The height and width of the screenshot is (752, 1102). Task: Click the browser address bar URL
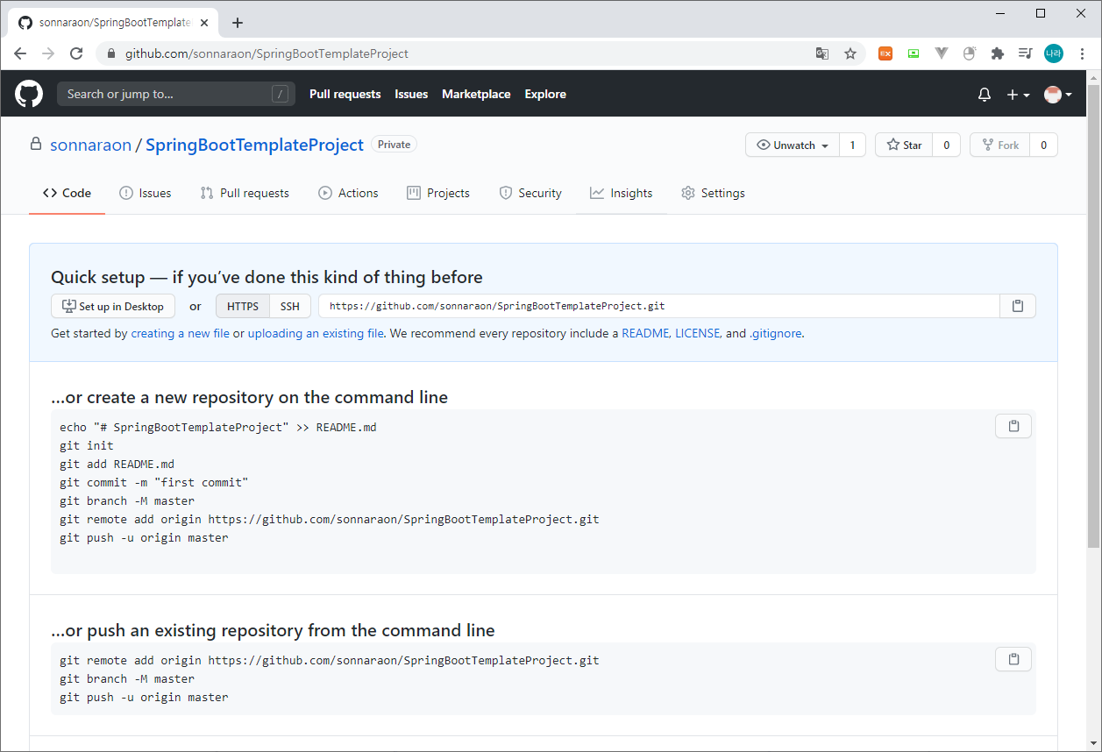point(267,53)
